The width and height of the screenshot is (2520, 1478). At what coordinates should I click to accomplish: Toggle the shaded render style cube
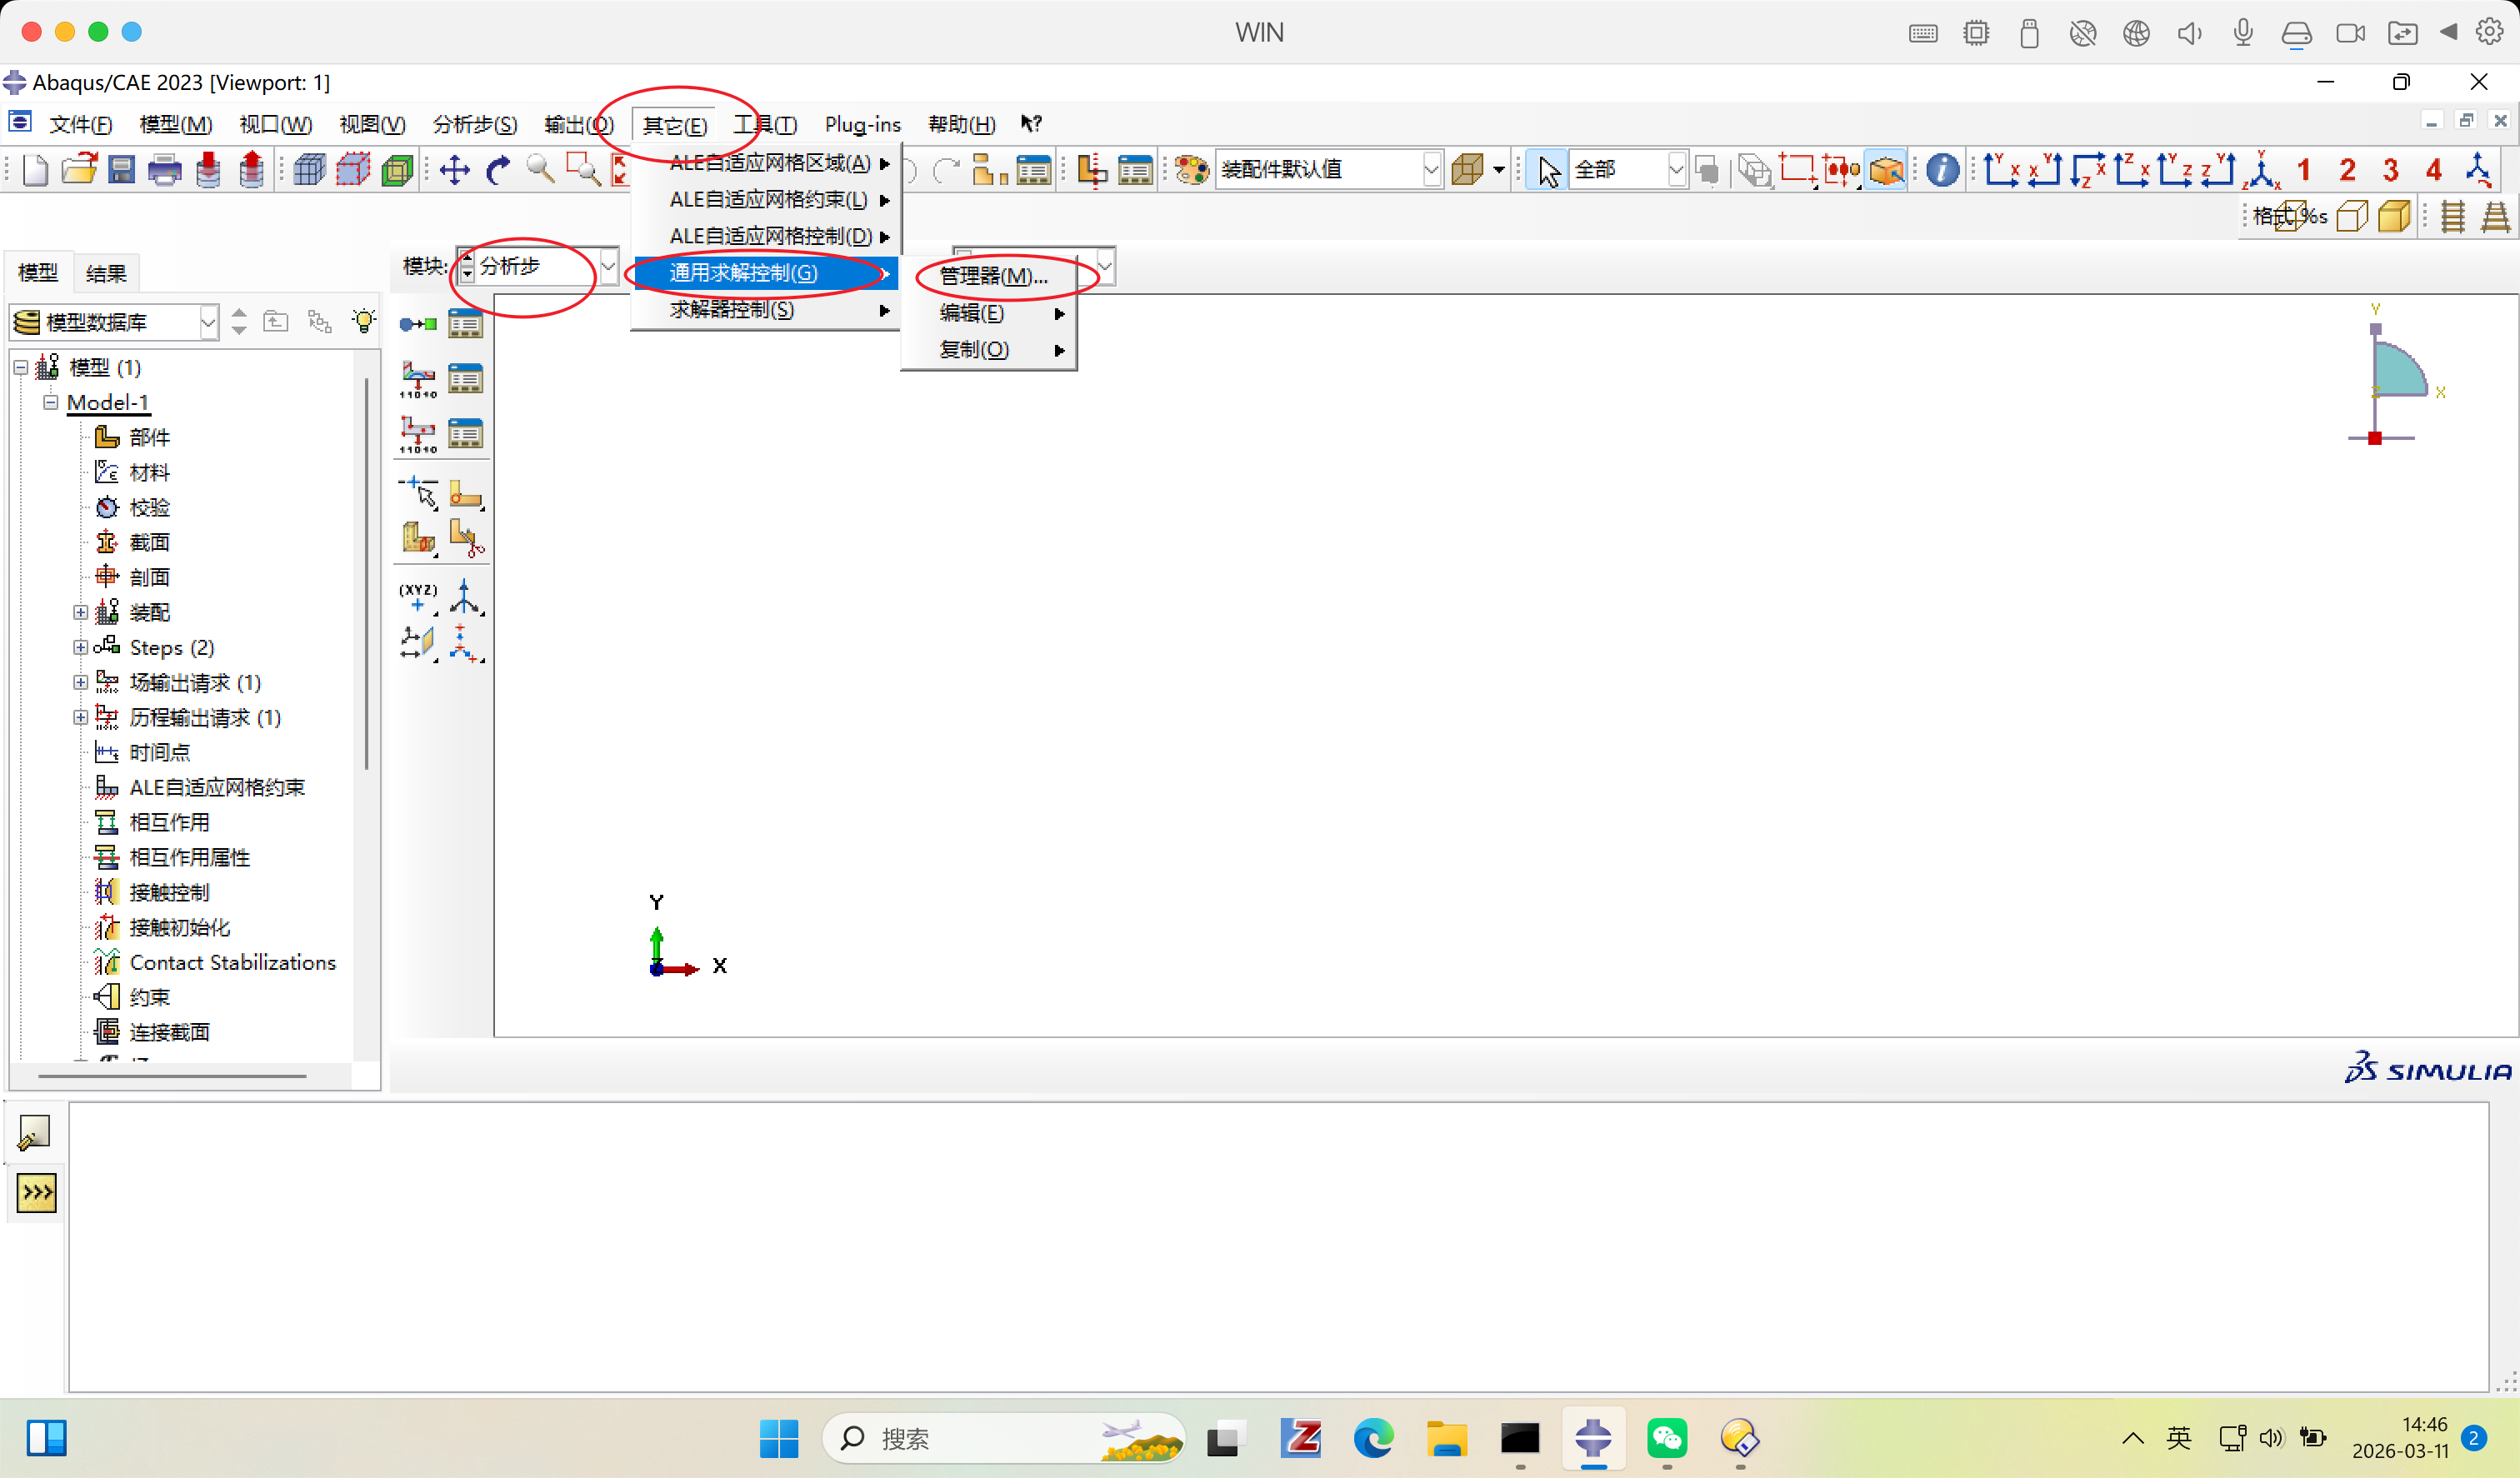pyautogui.click(x=2395, y=216)
